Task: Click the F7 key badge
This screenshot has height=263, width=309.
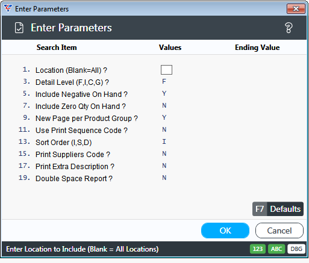Action: coord(260,209)
